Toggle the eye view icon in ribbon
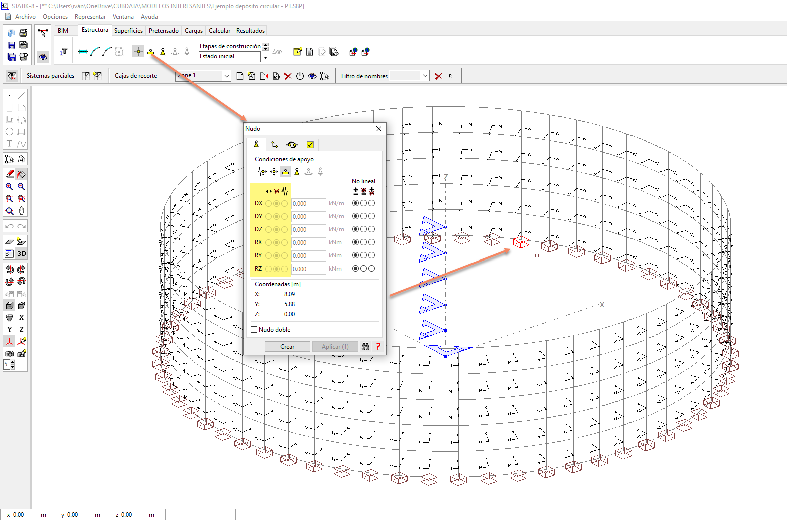This screenshot has width=787, height=521. [43, 57]
